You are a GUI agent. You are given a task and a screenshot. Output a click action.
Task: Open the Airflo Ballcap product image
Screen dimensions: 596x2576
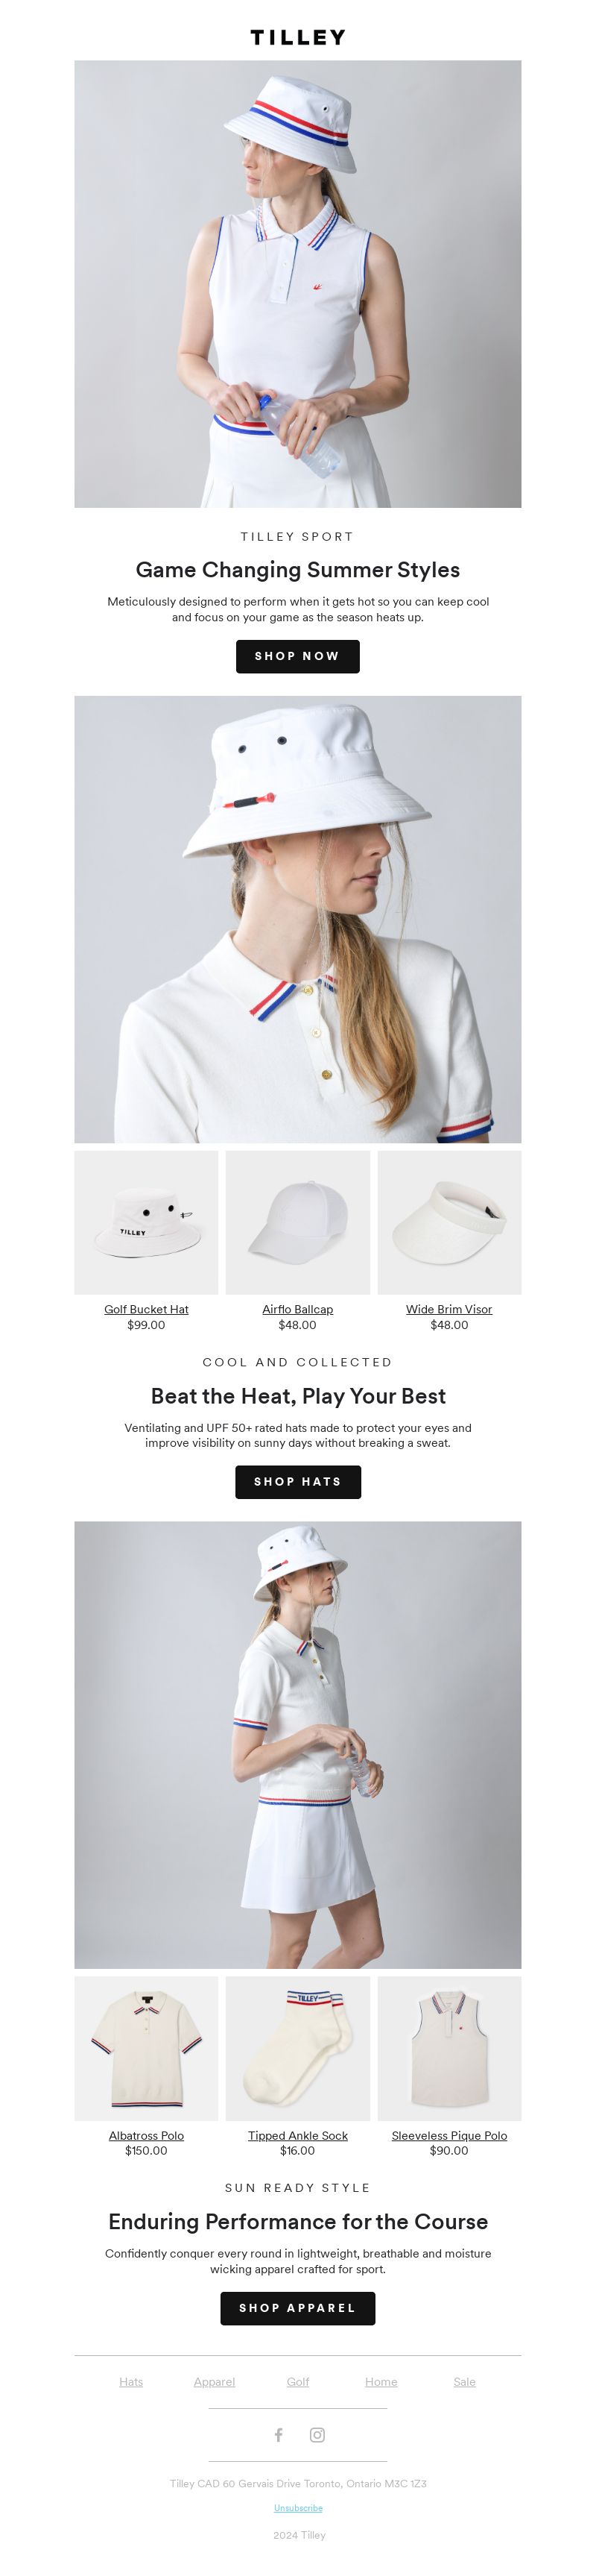297,1222
